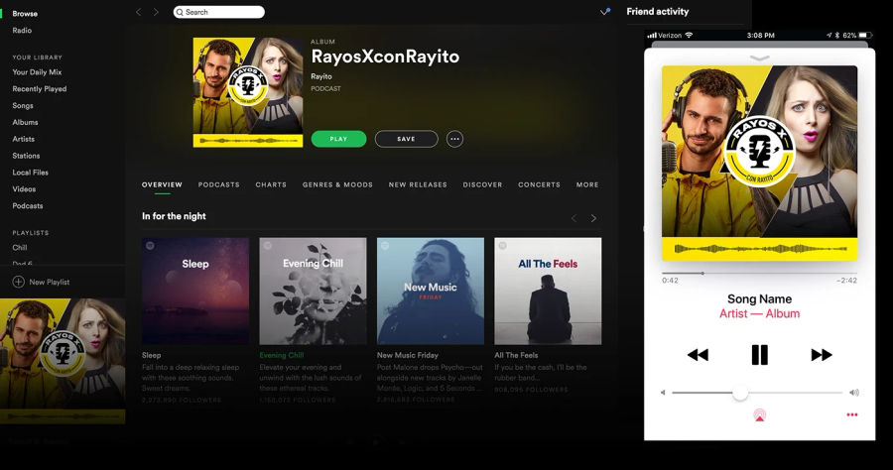Open the New Music Friday cover
The width and height of the screenshot is (893, 470).
click(431, 291)
